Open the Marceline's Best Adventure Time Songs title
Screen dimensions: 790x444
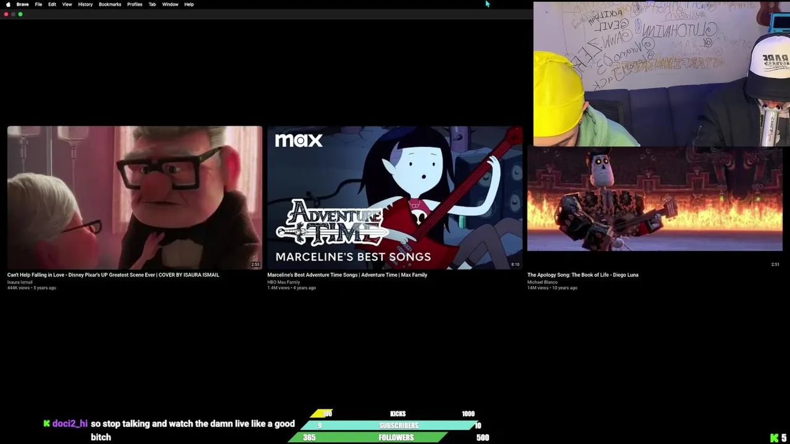[x=347, y=275]
